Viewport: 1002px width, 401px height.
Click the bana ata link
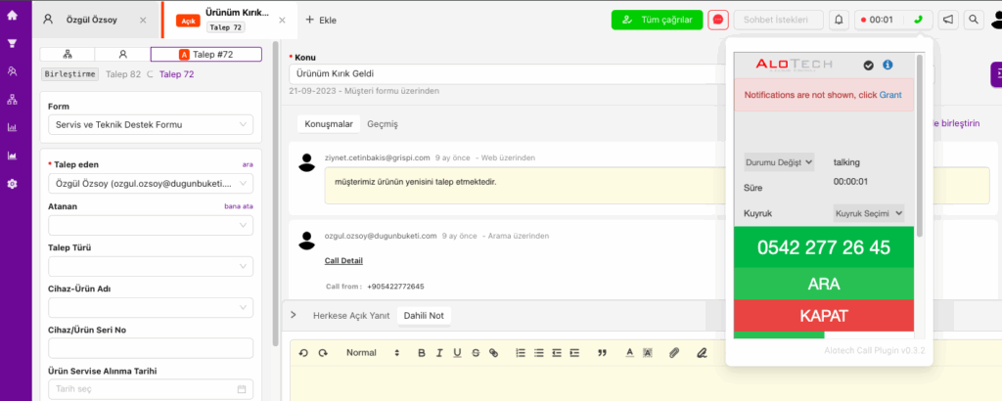pyautogui.click(x=239, y=206)
